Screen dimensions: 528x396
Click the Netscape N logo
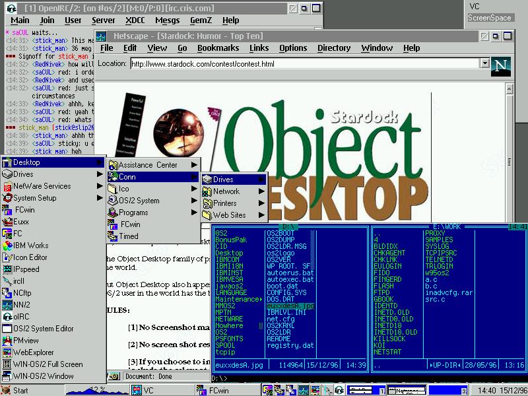click(501, 66)
